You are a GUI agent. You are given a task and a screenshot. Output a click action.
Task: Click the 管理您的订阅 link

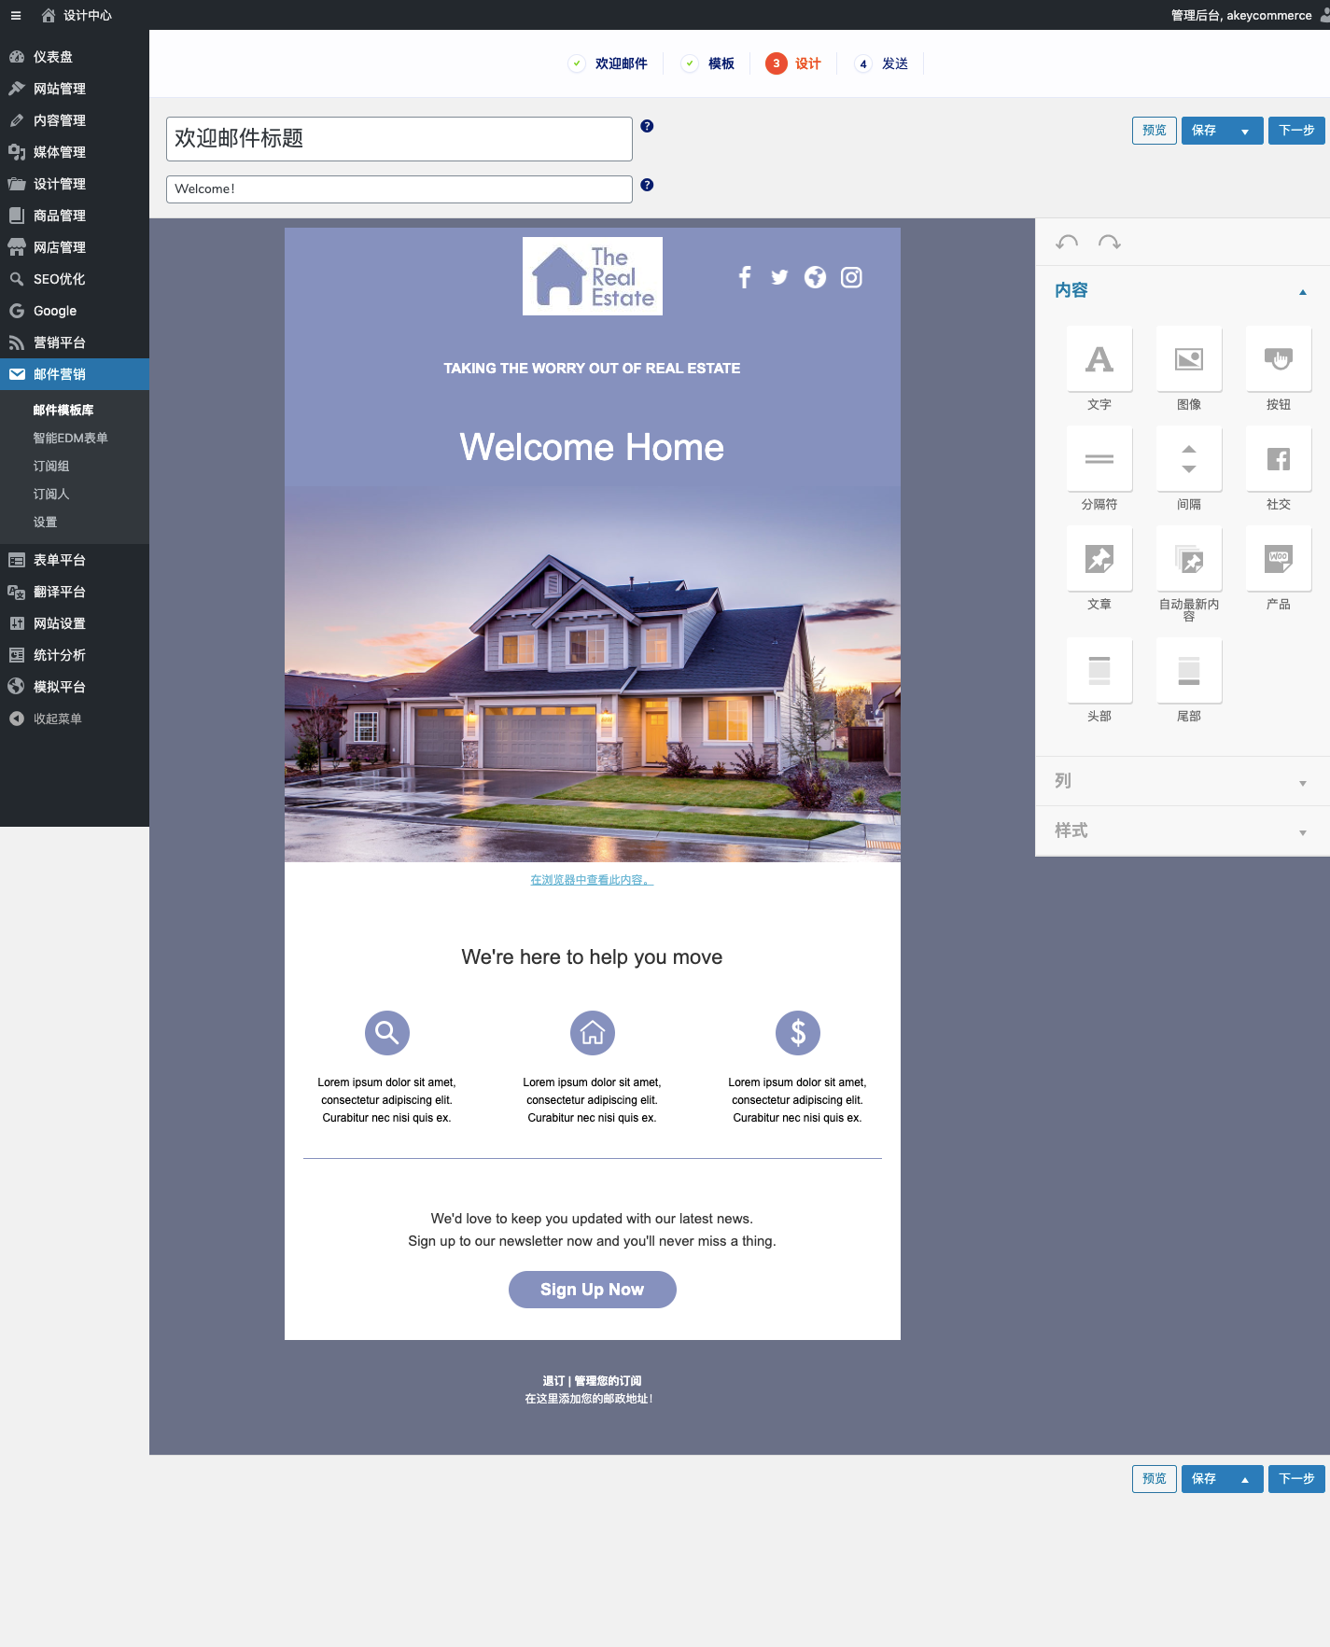(608, 1381)
